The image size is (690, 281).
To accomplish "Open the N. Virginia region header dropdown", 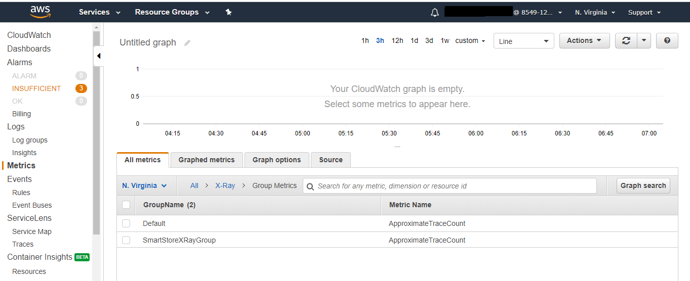I will tap(595, 12).
